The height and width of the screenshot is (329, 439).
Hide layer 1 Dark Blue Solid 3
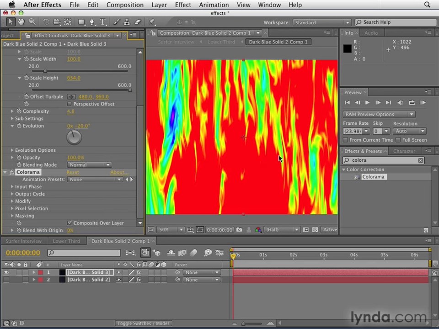[6, 272]
